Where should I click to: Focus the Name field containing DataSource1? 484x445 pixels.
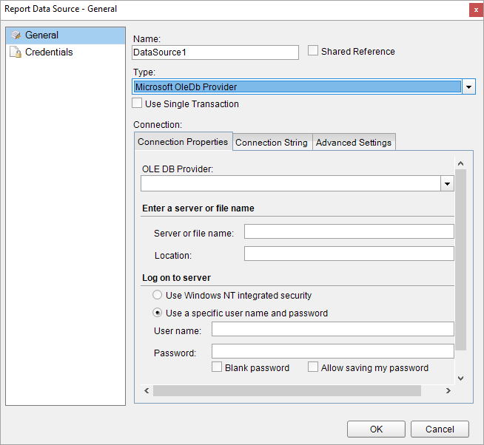[215, 52]
